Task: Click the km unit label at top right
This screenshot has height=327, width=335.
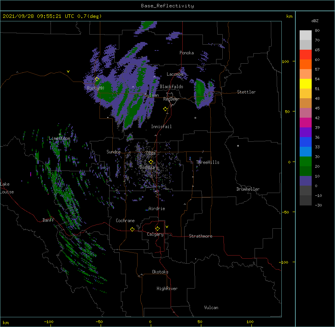Action: [289, 16]
